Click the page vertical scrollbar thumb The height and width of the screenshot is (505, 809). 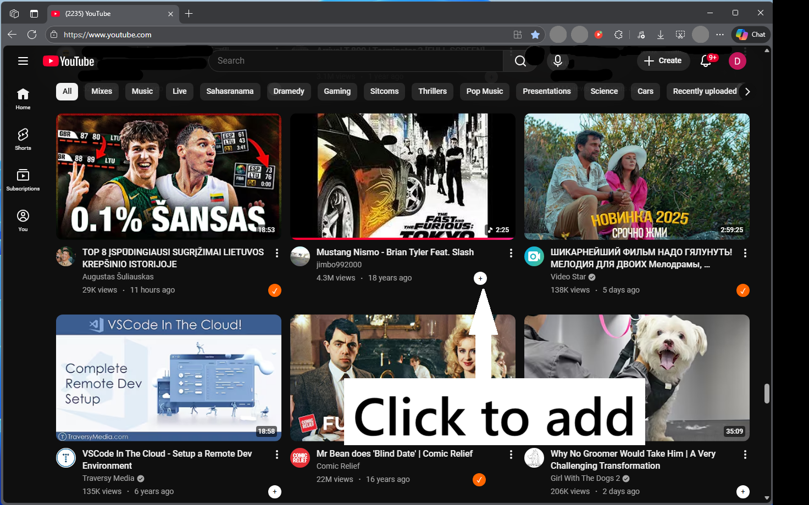click(x=767, y=393)
